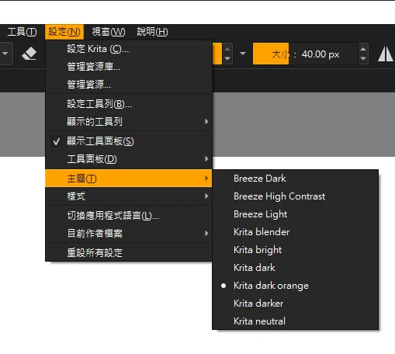Open dropdown left of the eraser icon
Screen dimensions: 395x354
5,54
